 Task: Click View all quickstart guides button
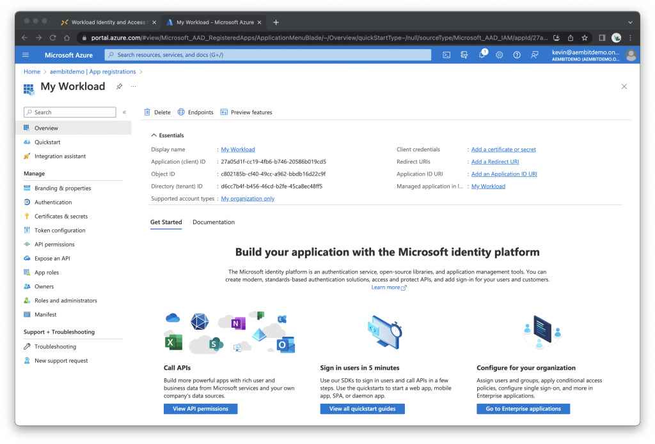pyautogui.click(x=362, y=409)
